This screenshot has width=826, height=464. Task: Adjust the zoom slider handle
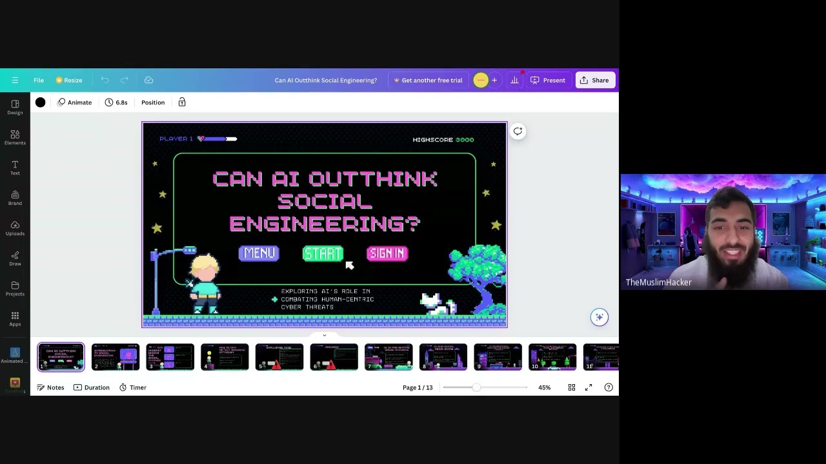coord(476,387)
